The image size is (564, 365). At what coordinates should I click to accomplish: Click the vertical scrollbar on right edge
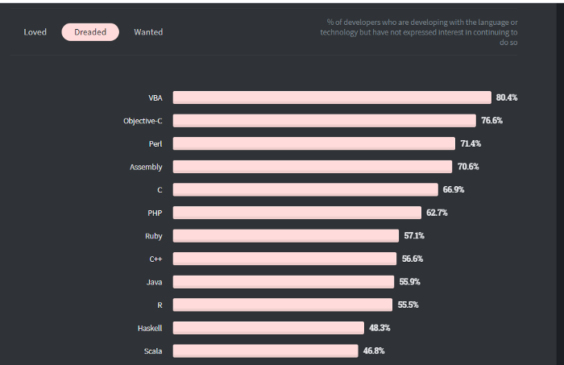[560, 185]
